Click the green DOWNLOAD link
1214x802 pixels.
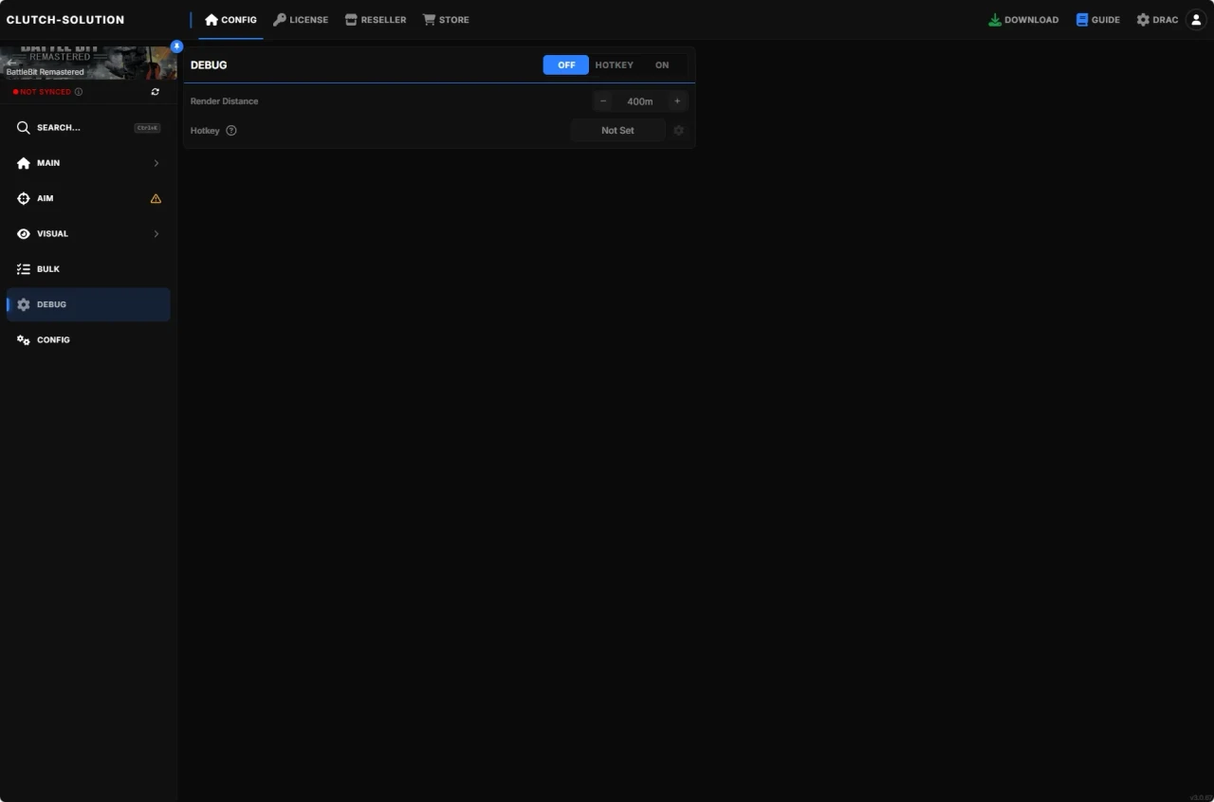pos(1023,20)
